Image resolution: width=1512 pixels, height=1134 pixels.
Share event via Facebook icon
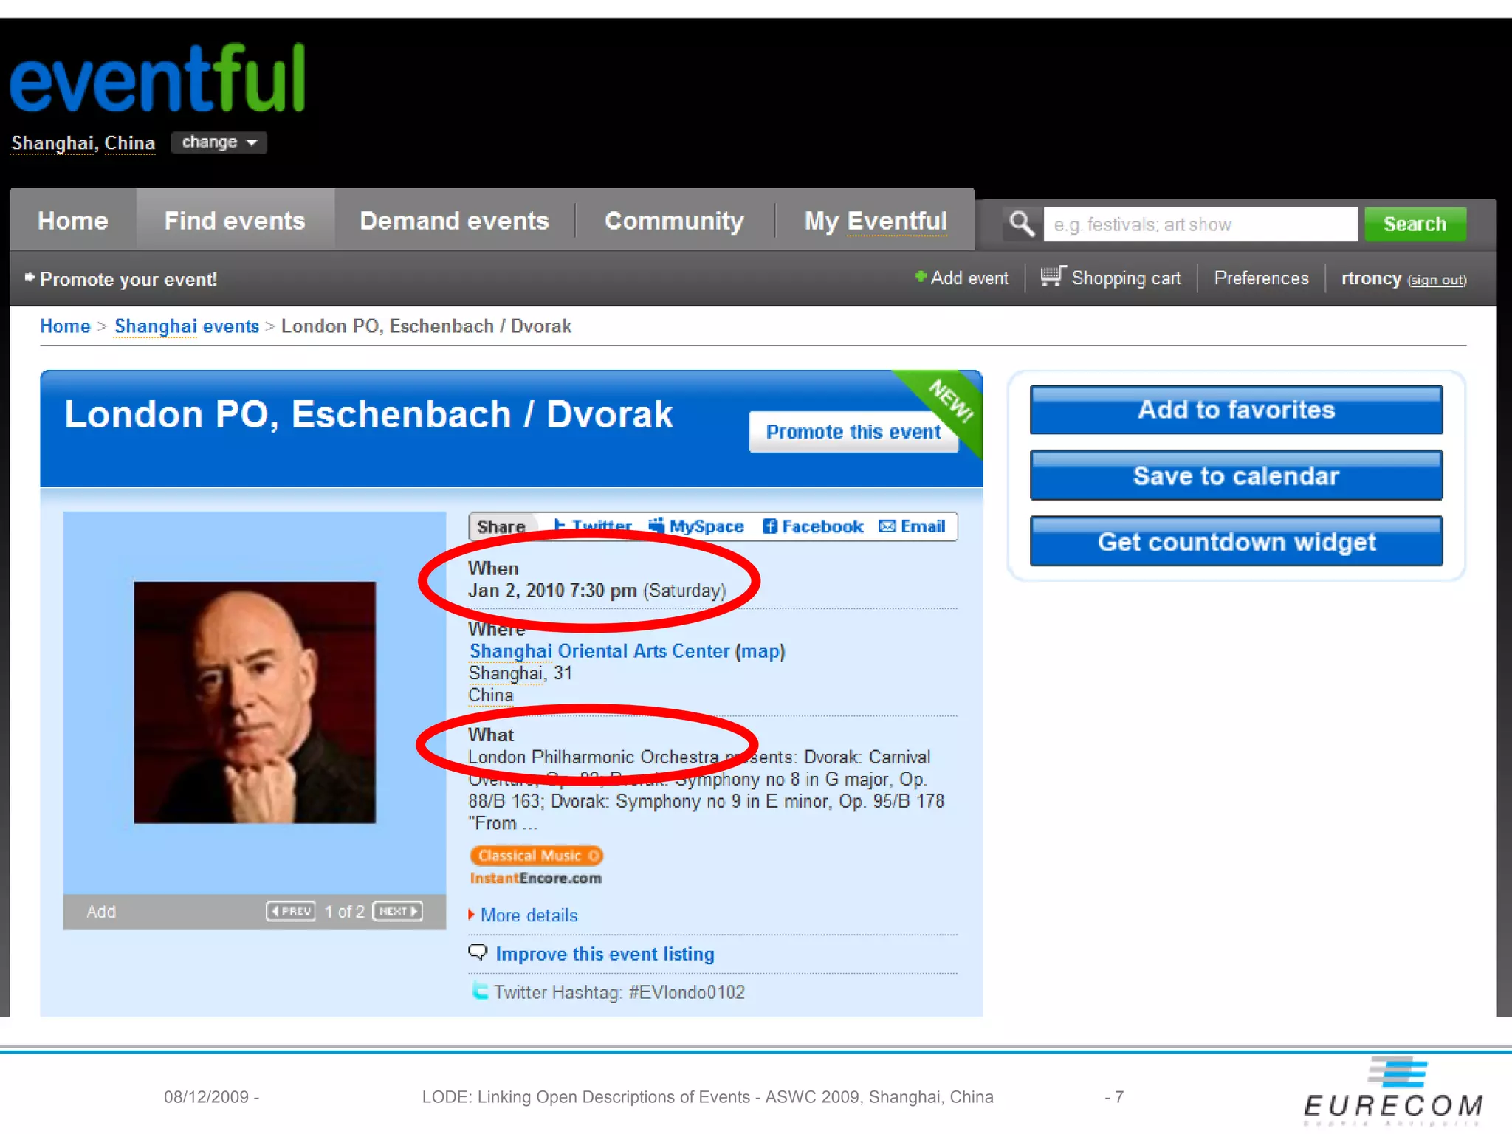pos(769,526)
